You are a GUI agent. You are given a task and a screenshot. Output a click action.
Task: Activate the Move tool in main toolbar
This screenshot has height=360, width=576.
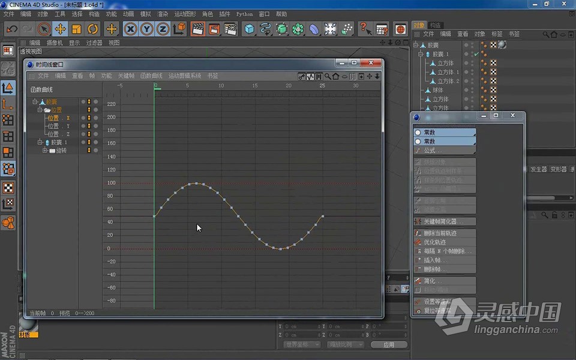pos(60,29)
